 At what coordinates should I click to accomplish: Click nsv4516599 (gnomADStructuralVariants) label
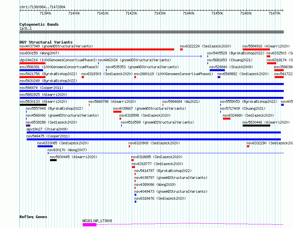point(157,122)
